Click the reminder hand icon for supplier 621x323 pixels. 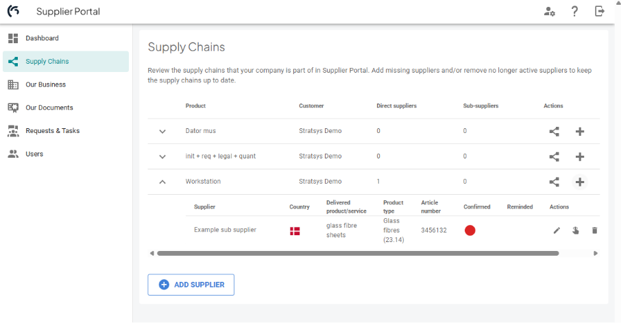click(576, 230)
